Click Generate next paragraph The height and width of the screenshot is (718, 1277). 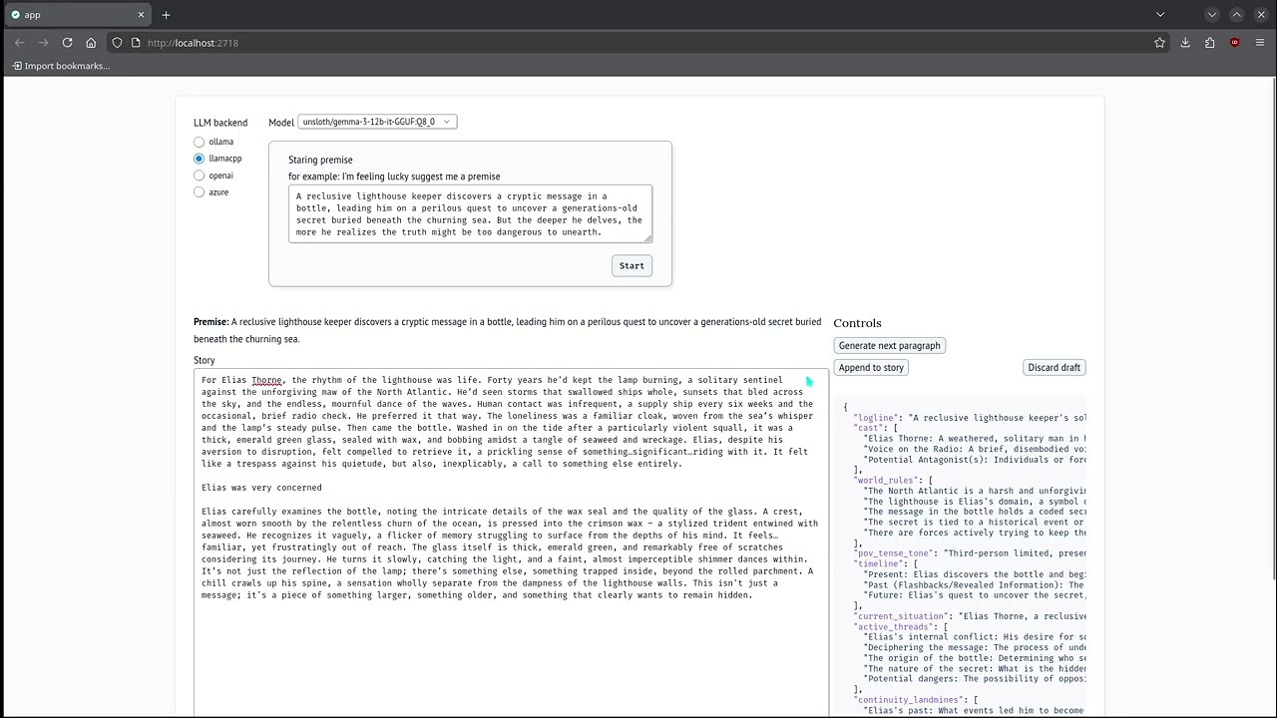click(889, 346)
